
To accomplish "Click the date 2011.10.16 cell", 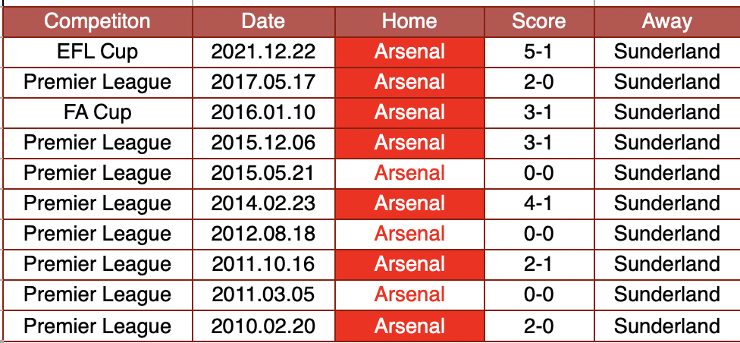I will pyautogui.click(x=263, y=264).
